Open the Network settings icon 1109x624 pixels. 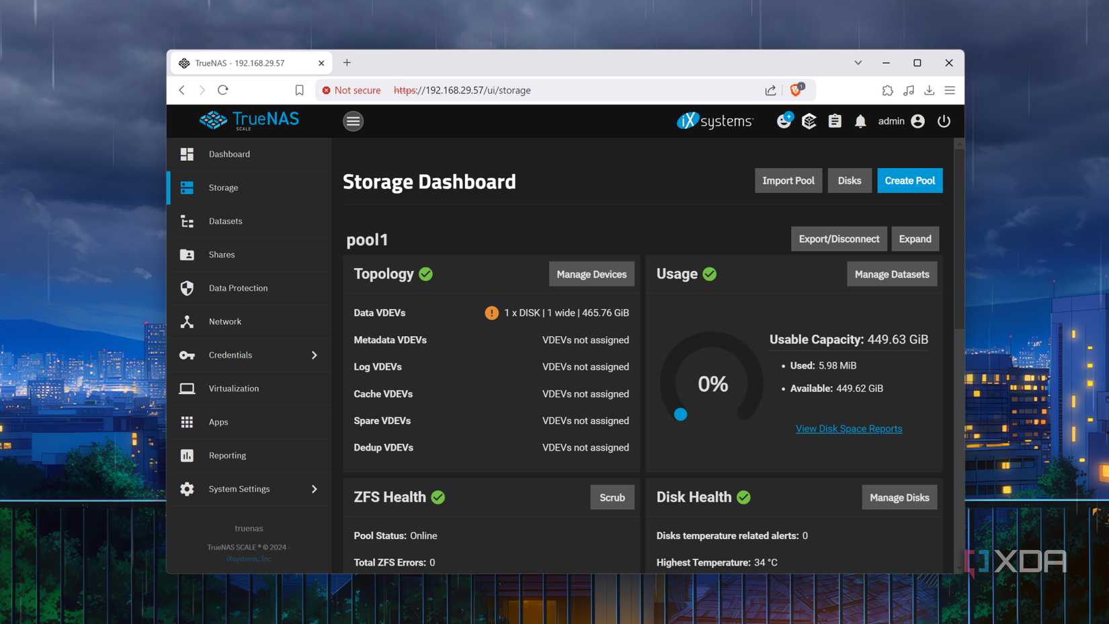point(187,321)
